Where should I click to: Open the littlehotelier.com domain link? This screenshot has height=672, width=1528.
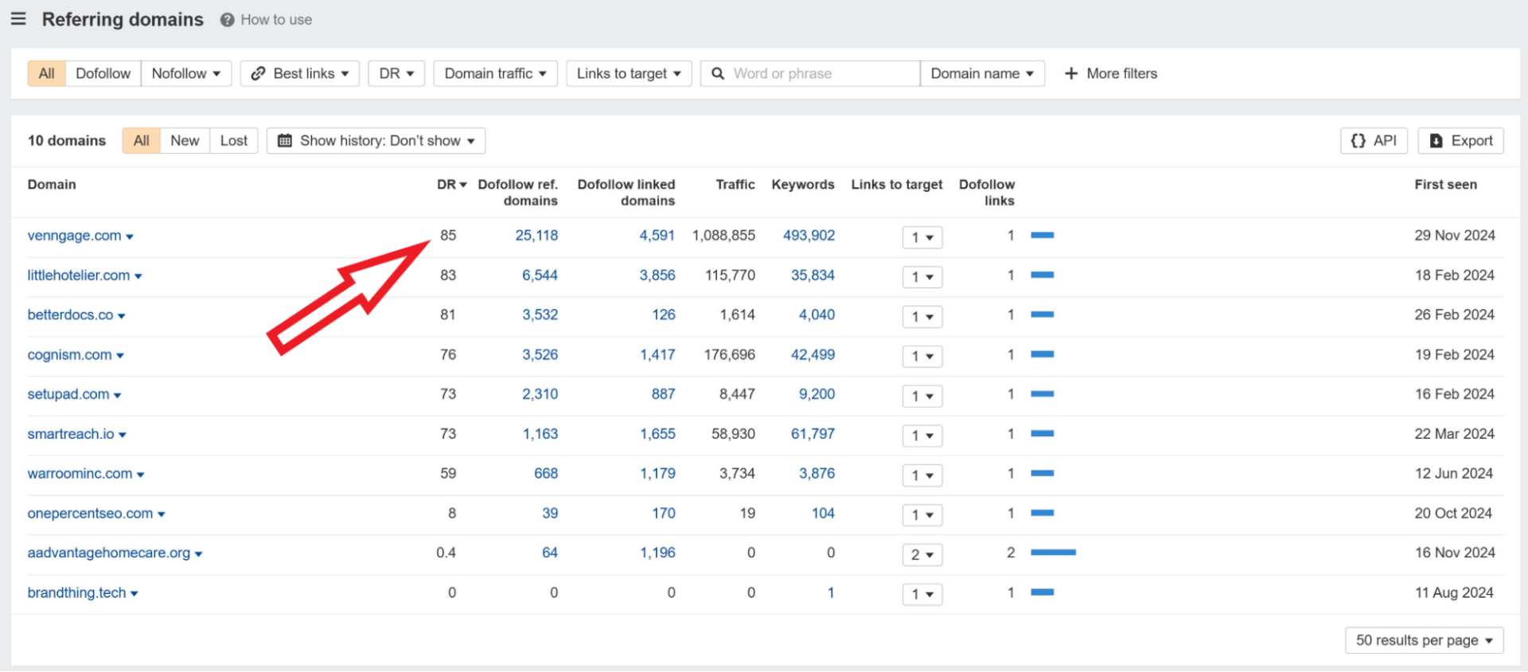pos(79,275)
